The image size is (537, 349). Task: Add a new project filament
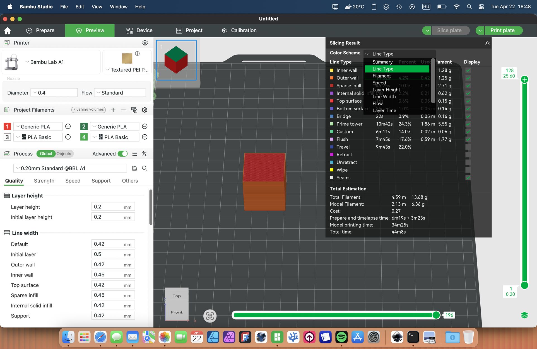pyautogui.click(x=113, y=110)
